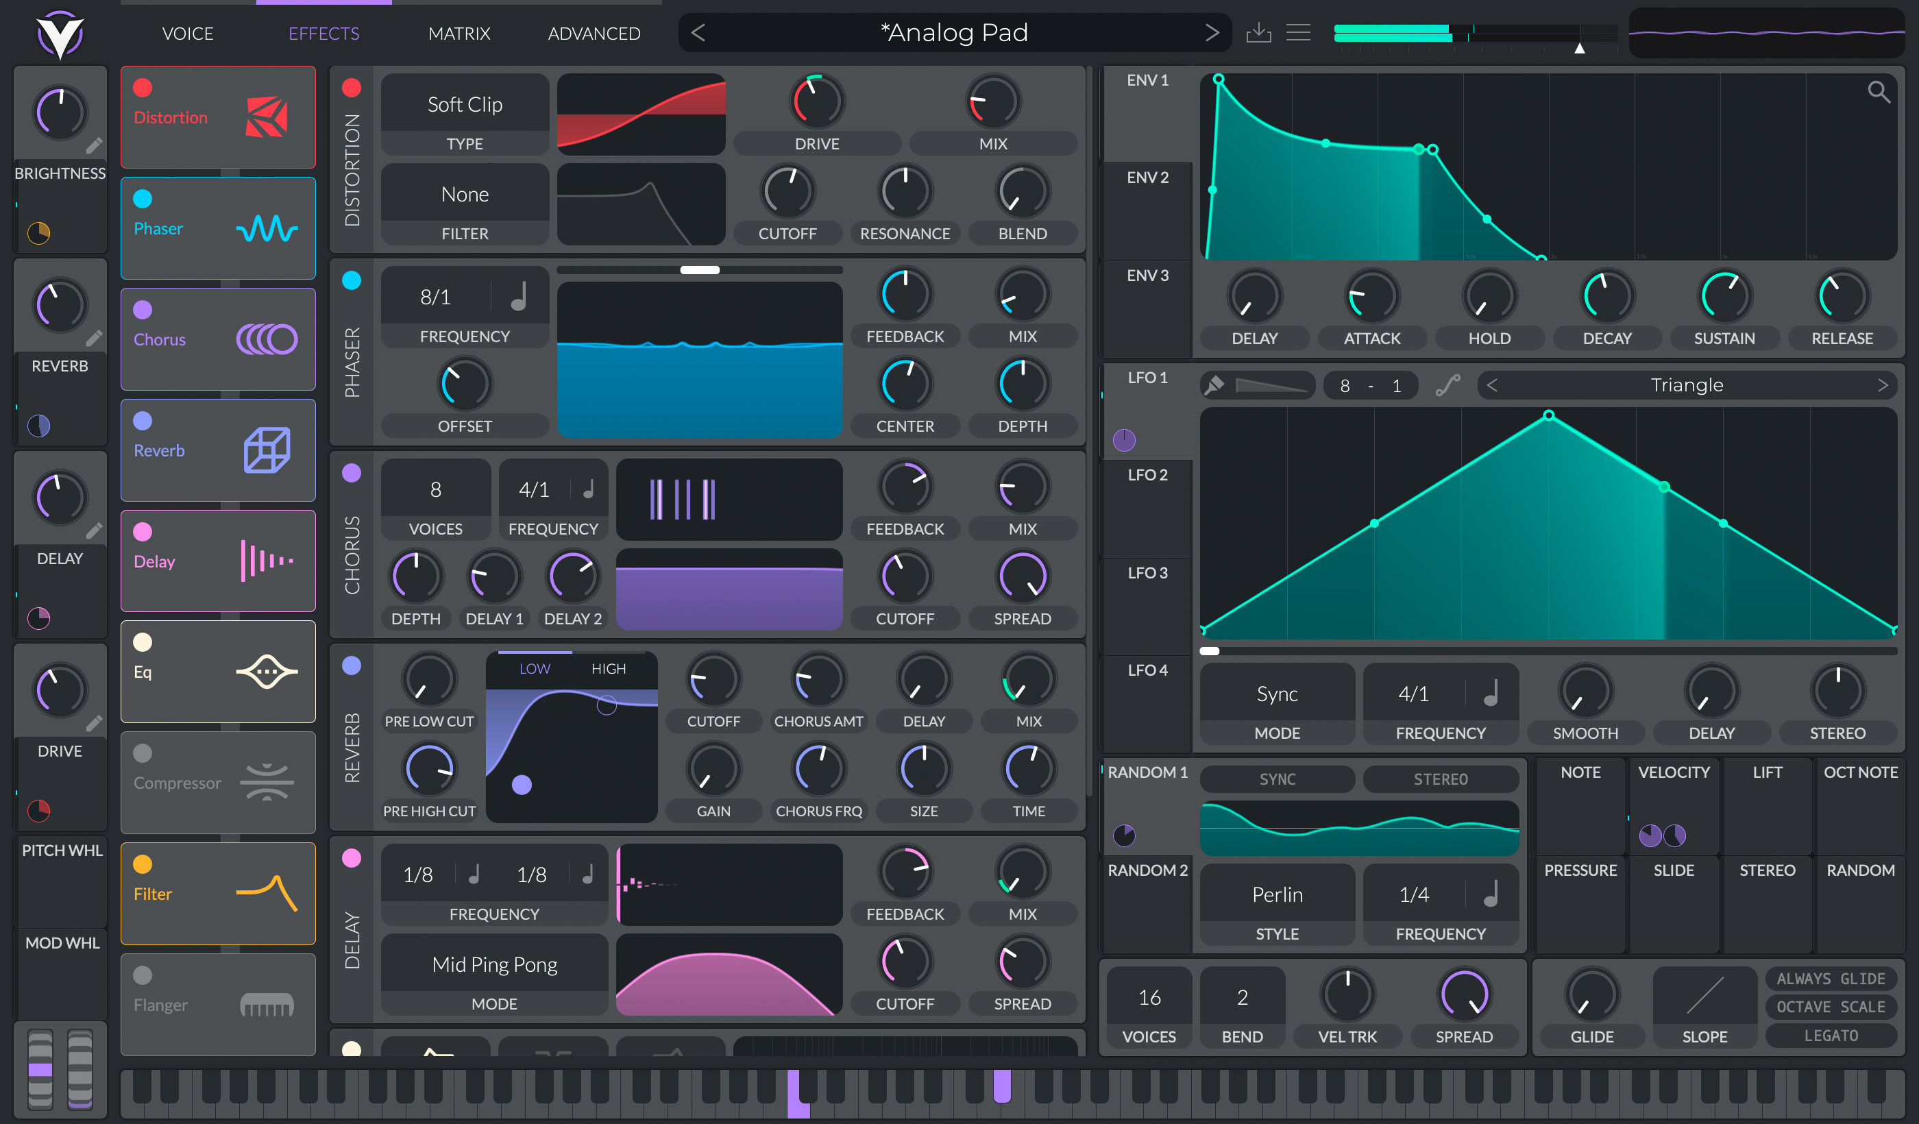The image size is (1919, 1124).
Task: Toggle the LFO smooth curve icon
Action: tap(1447, 385)
